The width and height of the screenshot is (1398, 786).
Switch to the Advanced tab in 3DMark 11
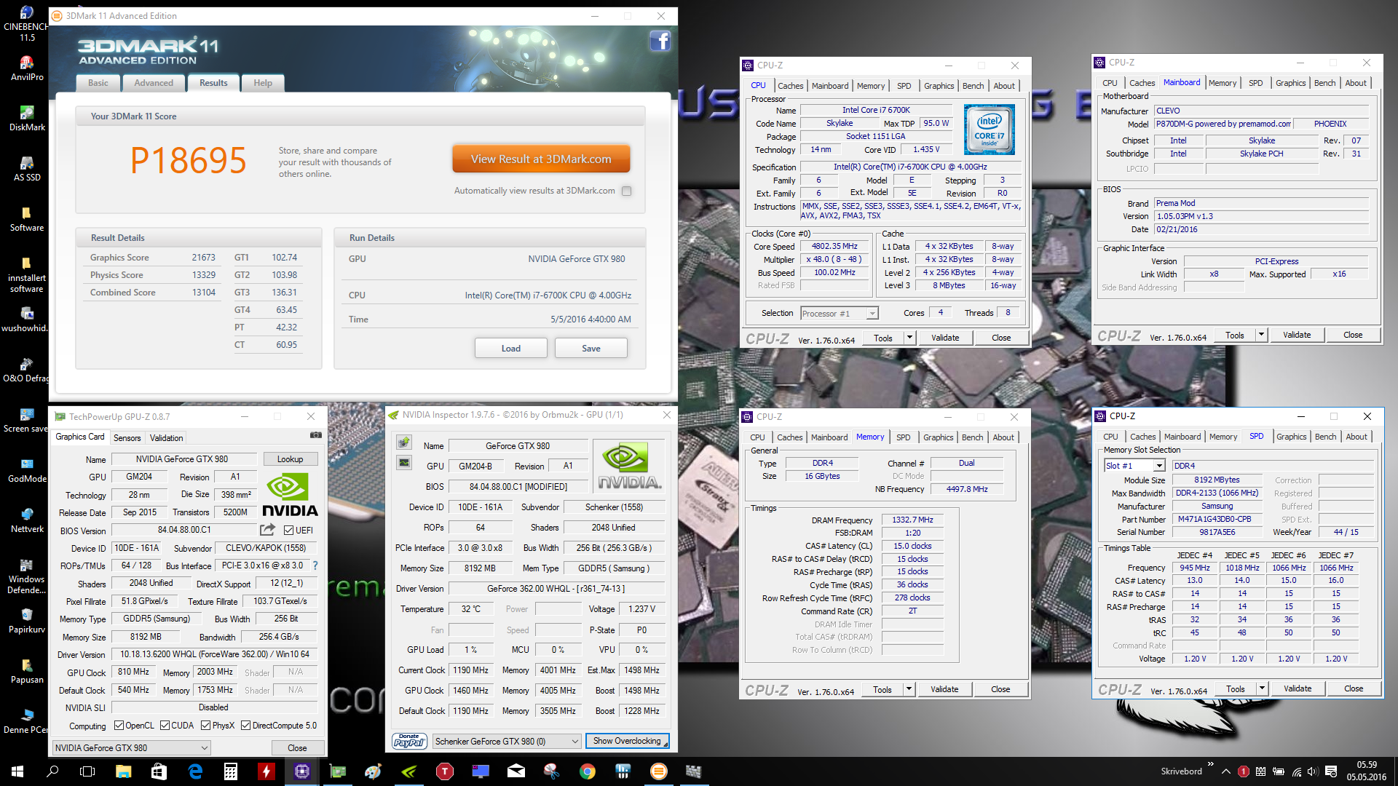click(x=154, y=83)
